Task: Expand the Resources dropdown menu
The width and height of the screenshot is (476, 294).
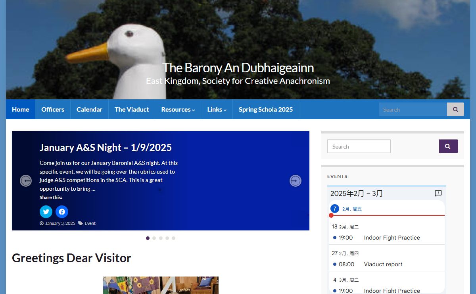Action: [178, 109]
